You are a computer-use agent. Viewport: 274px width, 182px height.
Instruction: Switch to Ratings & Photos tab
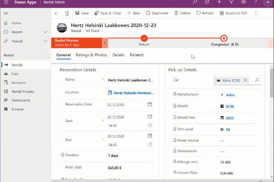point(91,55)
